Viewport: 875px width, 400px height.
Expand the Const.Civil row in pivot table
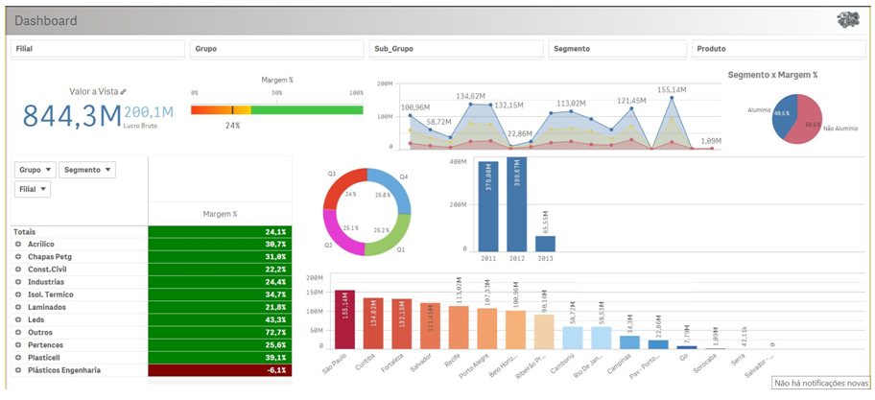point(18,270)
